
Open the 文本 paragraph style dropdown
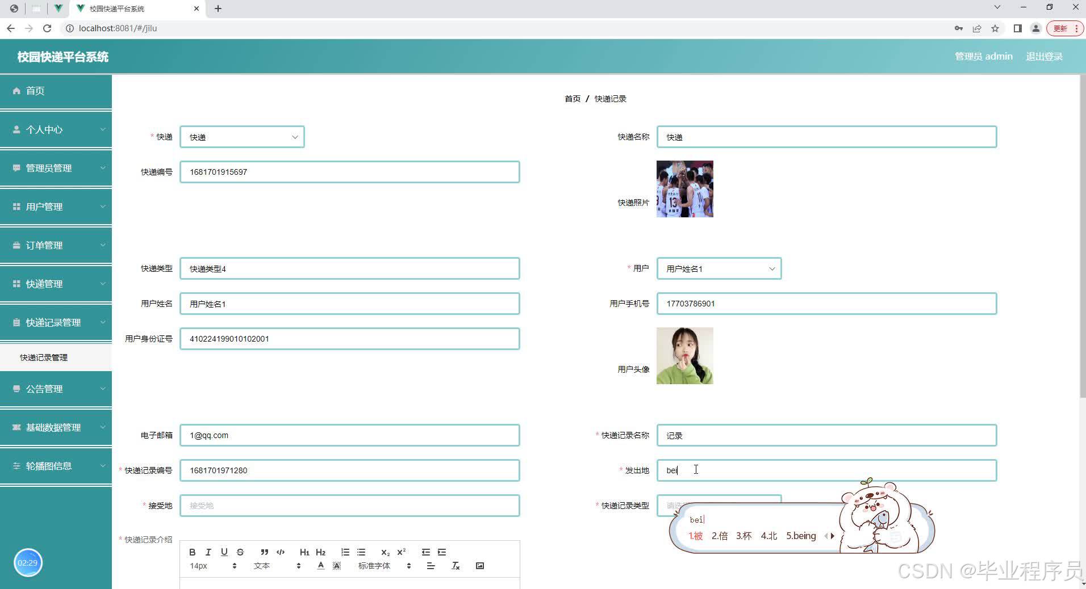pos(277,566)
